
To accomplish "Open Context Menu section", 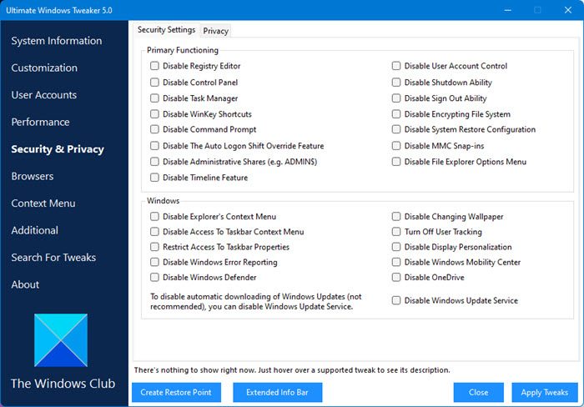I will 43,203.
